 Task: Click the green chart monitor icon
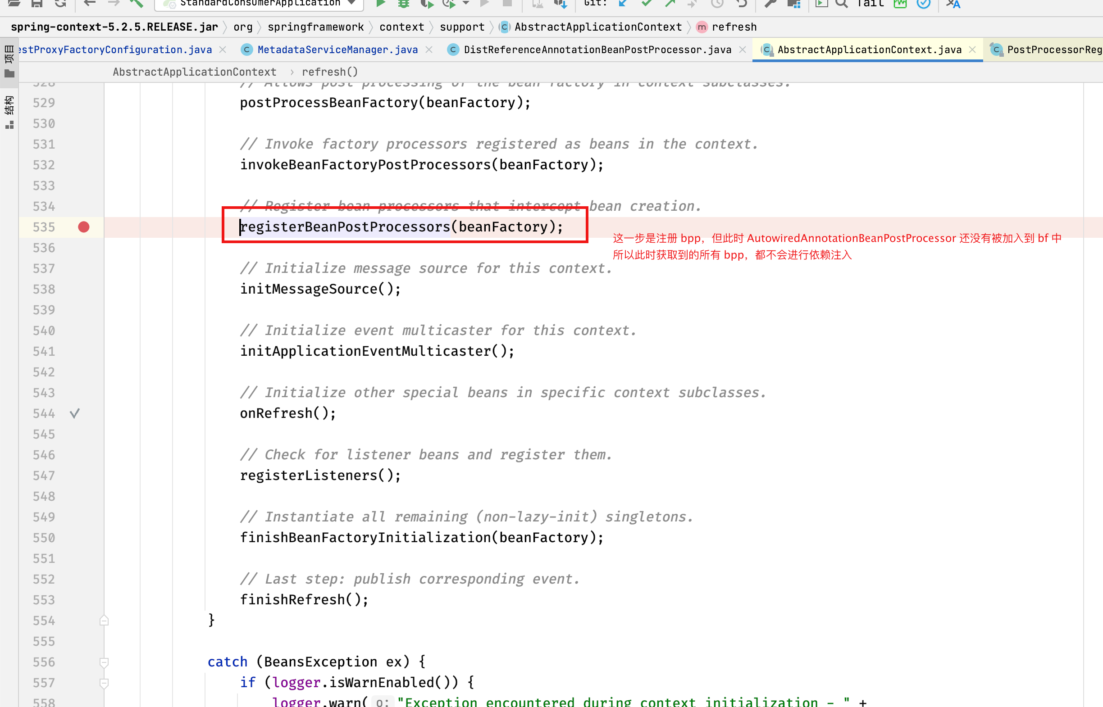pos(901,4)
